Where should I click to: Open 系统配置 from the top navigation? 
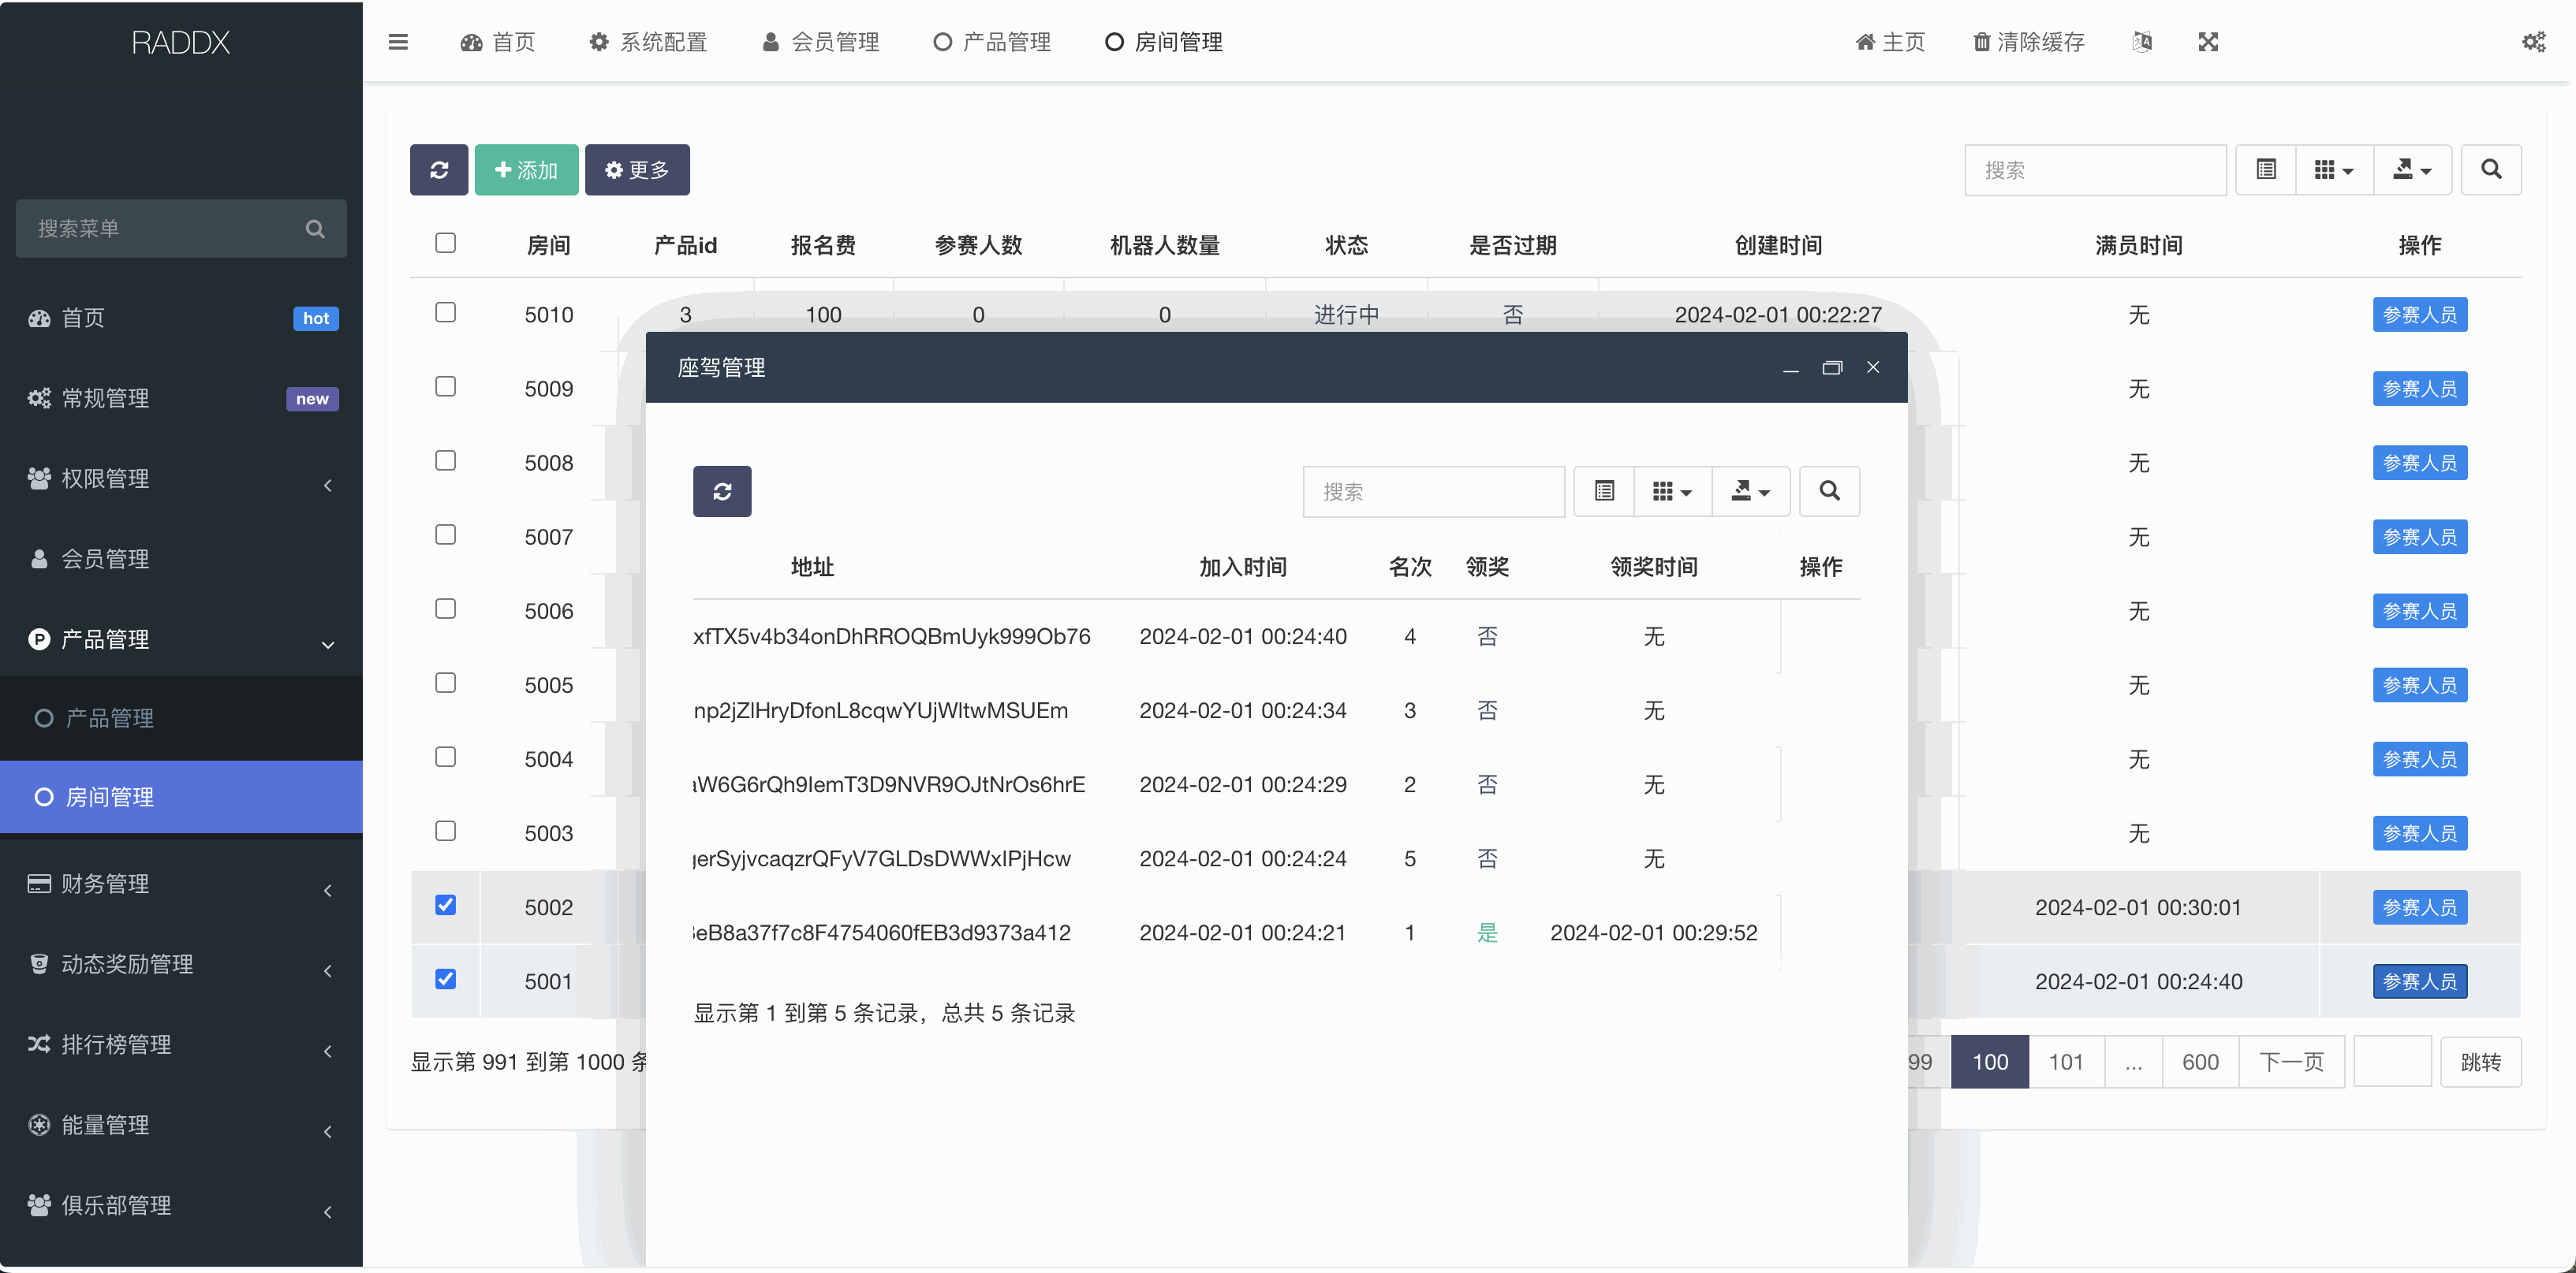click(646, 42)
